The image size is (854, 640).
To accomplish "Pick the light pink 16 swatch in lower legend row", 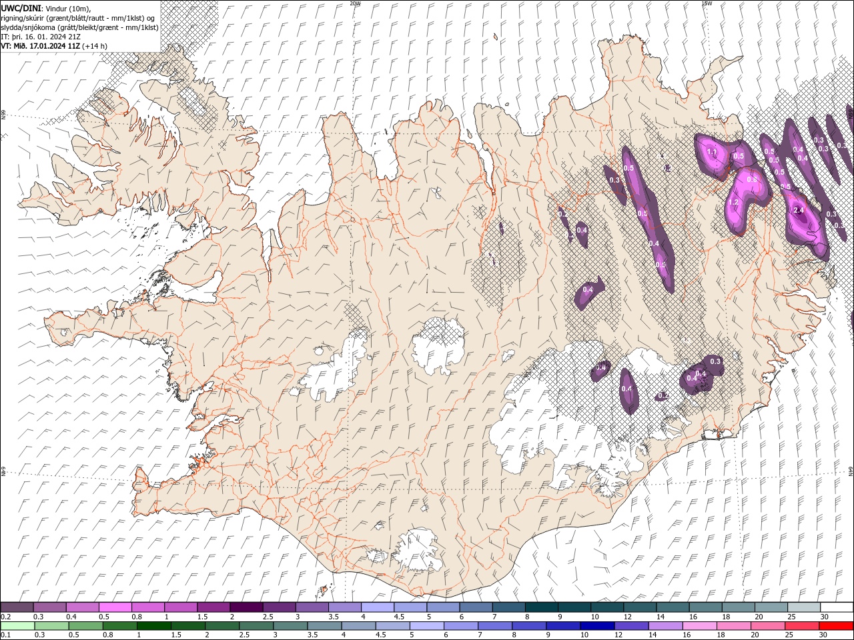I will [x=699, y=626].
